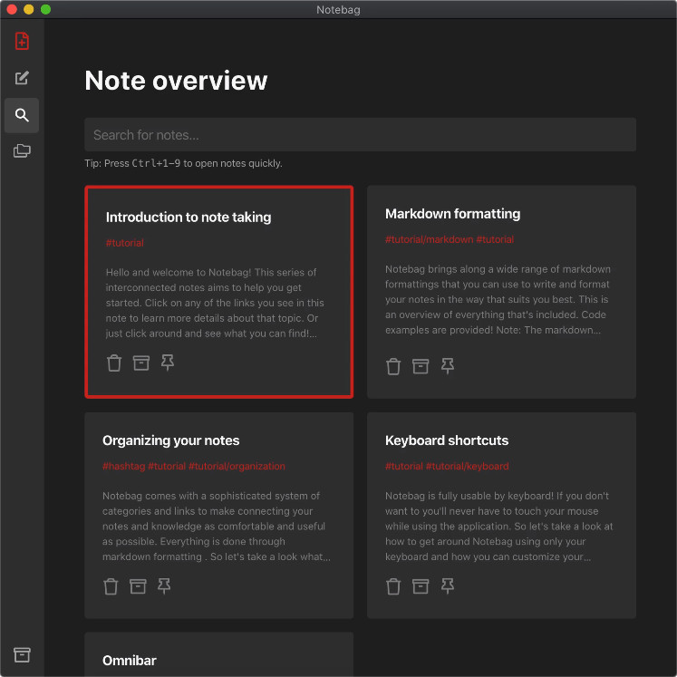The image size is (677, 677).
Task: Open the archive box icon at the sidebar bottom
Action: click(22, 654)
